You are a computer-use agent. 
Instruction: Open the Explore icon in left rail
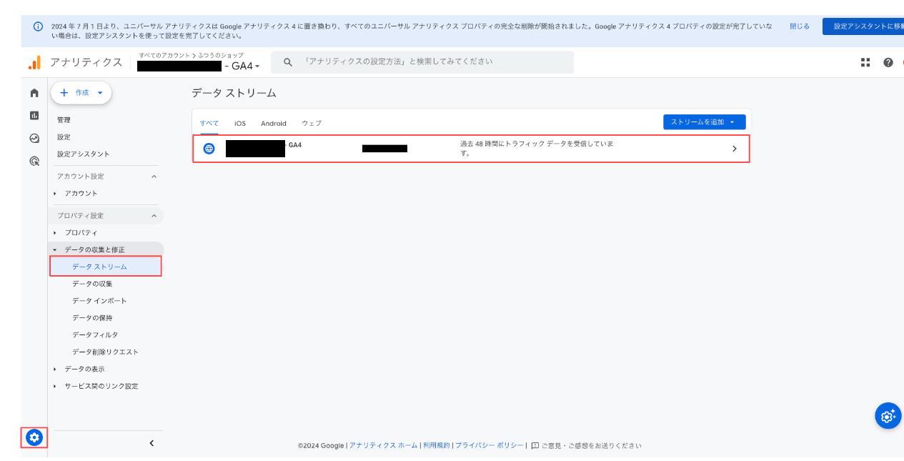34,138
